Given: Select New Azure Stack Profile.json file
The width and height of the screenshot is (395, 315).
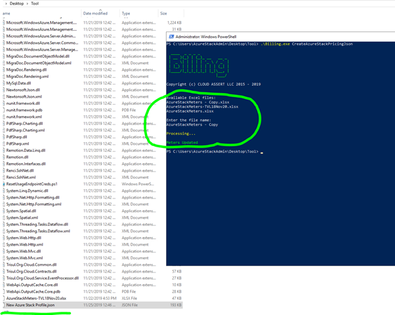Looking at the screenshot, I should click(x=30, y=305).
